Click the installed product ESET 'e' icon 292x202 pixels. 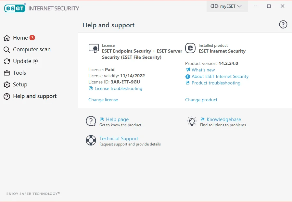point(190,48)
